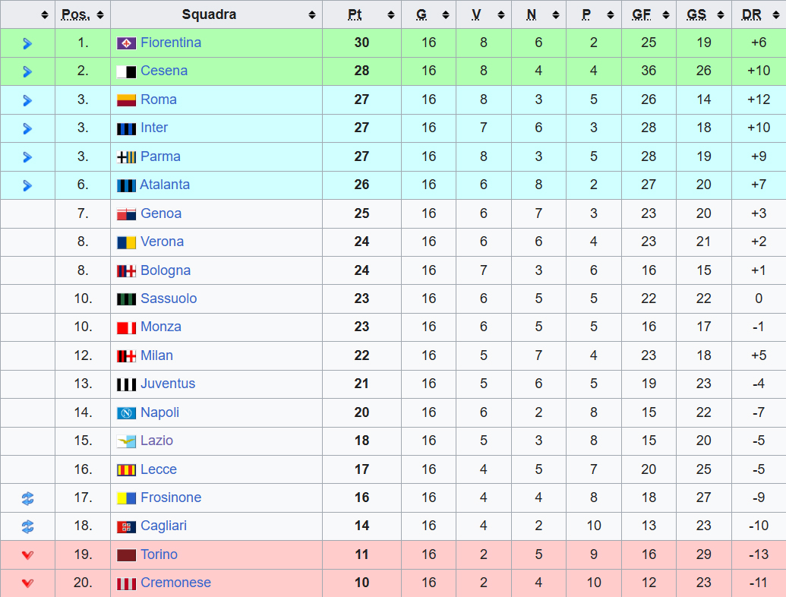Open the Inter team link
The width and height of the screenshot is (786, 597).
pyautogui.click(x=154, y=128)
